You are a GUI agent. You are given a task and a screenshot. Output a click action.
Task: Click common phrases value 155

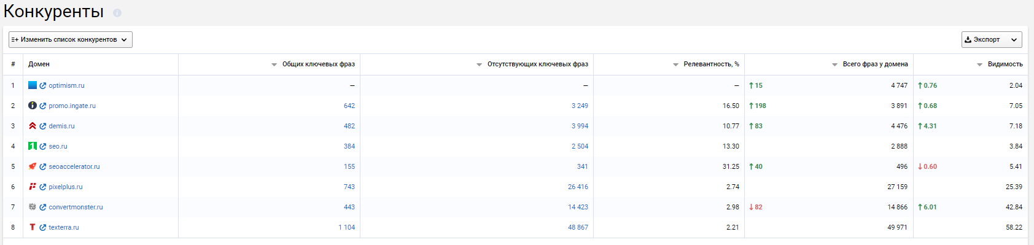349,167
